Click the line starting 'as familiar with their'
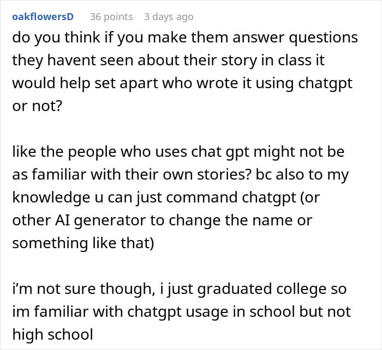Screen dimensions: 382x350 pos(180,175)
